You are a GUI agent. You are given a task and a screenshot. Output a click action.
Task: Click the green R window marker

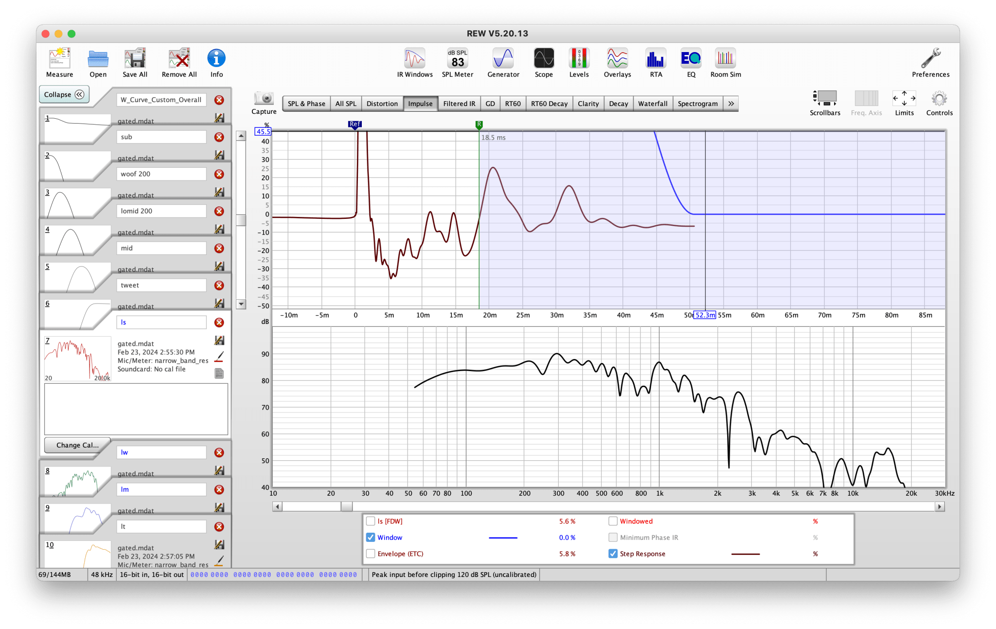[479, 125]
